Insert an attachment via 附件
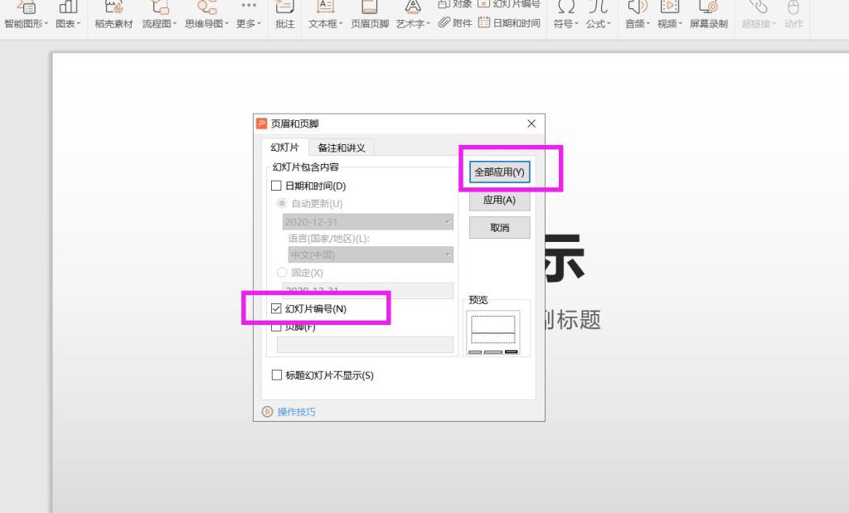This screenshot has width=849, height=513. click(455, 22)
